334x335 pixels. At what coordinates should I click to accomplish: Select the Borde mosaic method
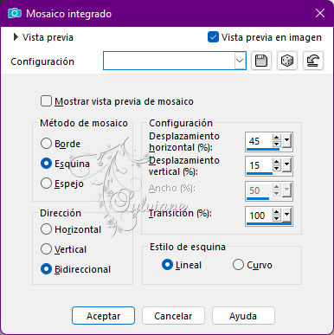[46, 144]
